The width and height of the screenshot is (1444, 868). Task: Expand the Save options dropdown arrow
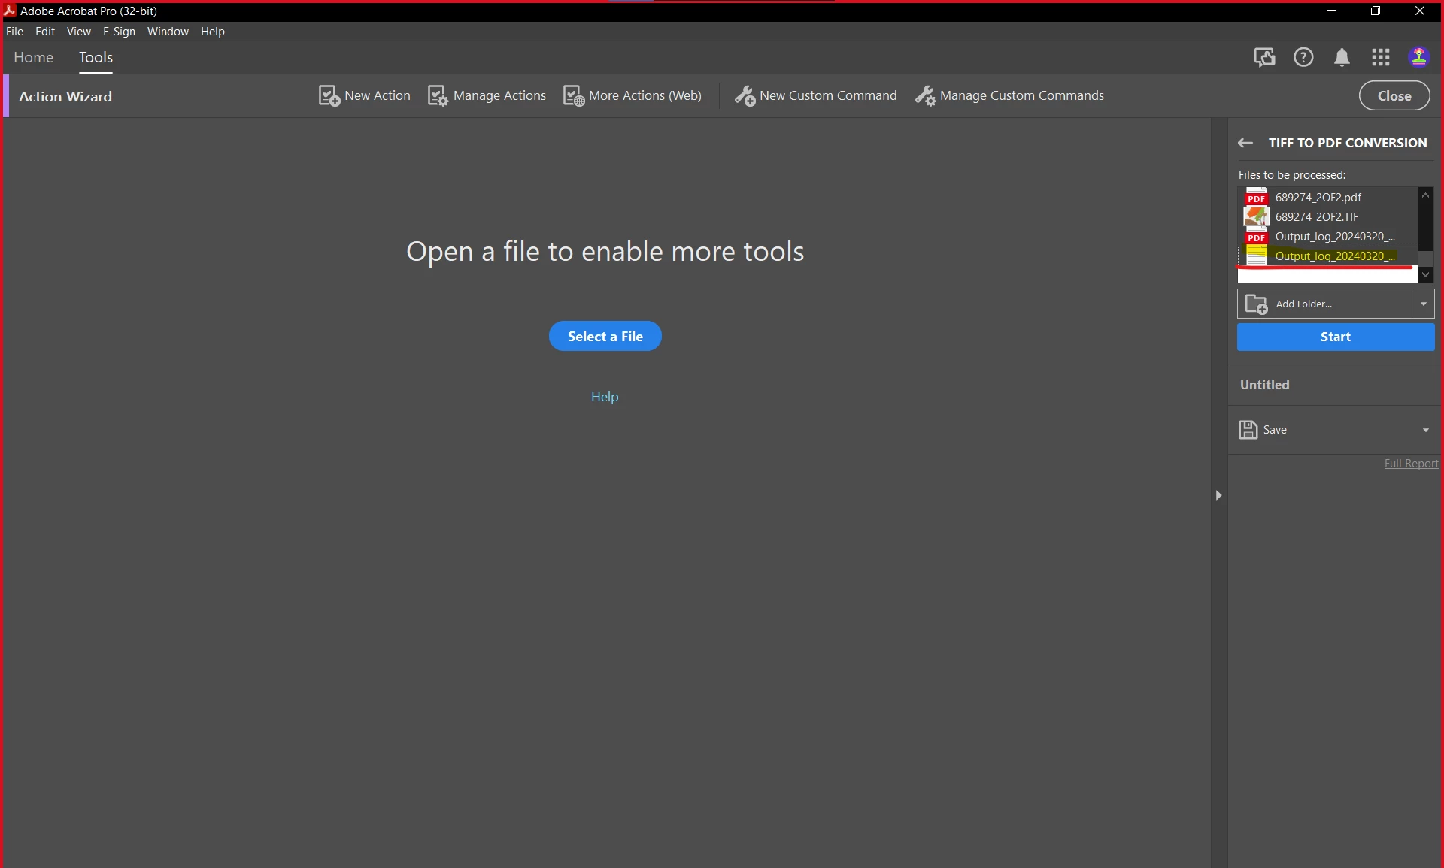[1425, 431]
